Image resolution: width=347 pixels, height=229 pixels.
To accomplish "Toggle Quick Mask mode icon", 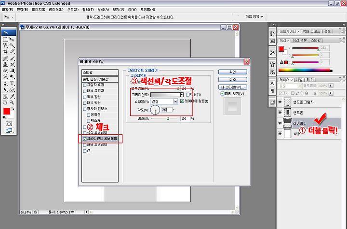I will [x=9, y=124].
